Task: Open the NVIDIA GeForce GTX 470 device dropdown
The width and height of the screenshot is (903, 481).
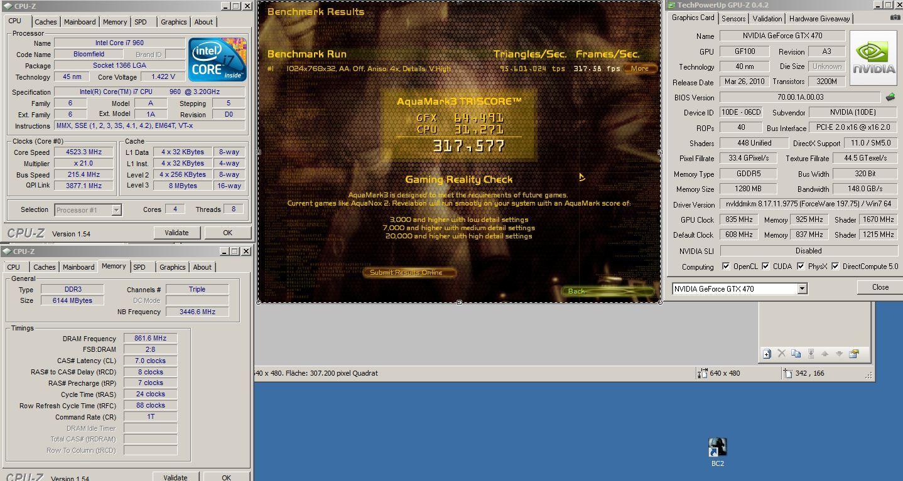Action: pyautogui.click(x=802, y=289)
